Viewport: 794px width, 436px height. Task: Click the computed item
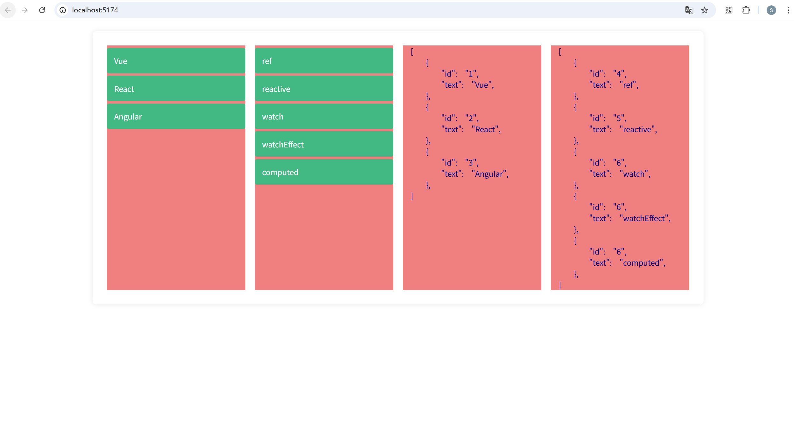(324, 172)
